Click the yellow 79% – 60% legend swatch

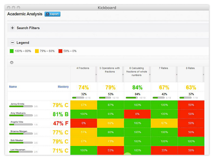[x=37, y=51]
